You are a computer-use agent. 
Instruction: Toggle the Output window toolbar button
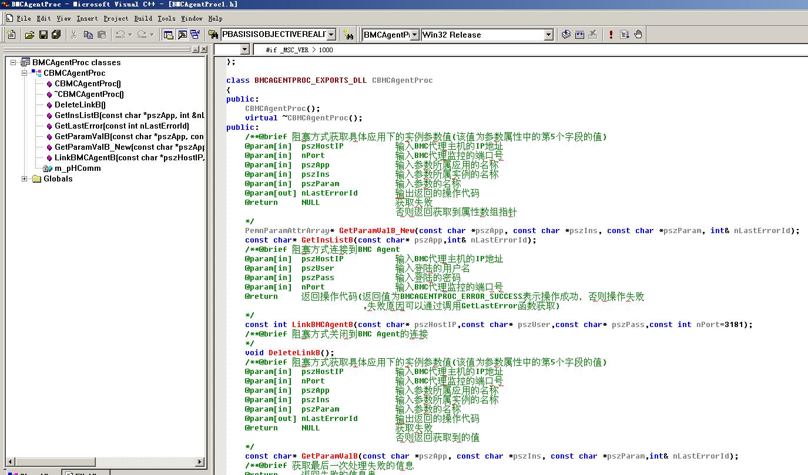coord(182,35)
